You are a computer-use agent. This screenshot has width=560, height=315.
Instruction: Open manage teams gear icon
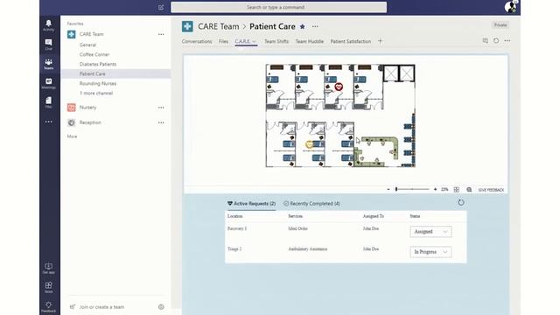point(161,307)
